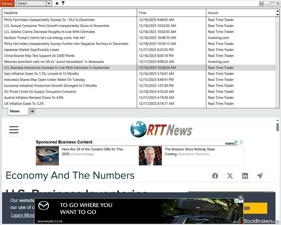
Task: Share the article on Facebook
Action: point(215,176)
